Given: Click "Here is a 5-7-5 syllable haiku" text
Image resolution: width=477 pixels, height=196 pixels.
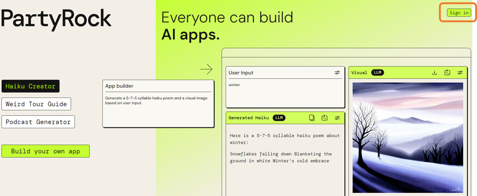Looking at the screenshot, I should tap(285, 139).
